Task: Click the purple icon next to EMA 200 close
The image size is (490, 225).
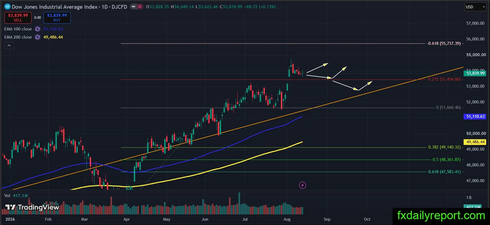Action: 38,37
